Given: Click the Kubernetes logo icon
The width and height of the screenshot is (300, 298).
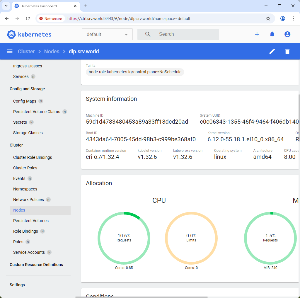Looking at the screenshot, I should pyautogui.click(x=11, y=35).
